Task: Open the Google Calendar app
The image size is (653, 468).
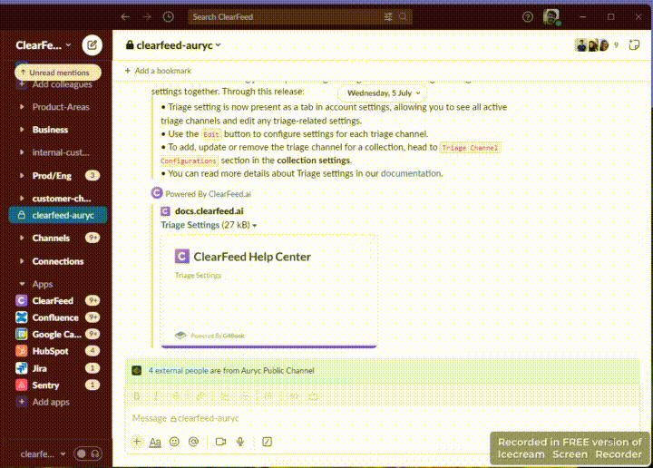Action: 58,335
